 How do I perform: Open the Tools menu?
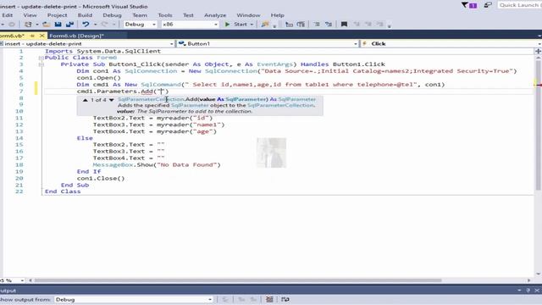tap(165, 15)
